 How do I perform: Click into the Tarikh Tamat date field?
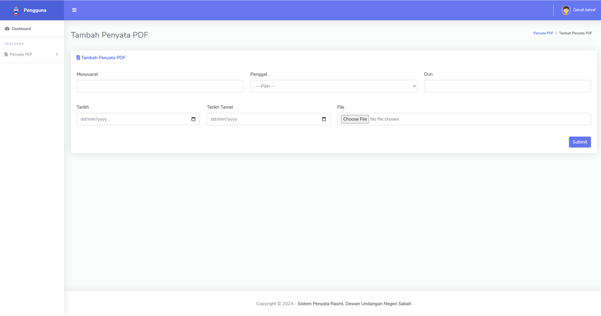263,119
